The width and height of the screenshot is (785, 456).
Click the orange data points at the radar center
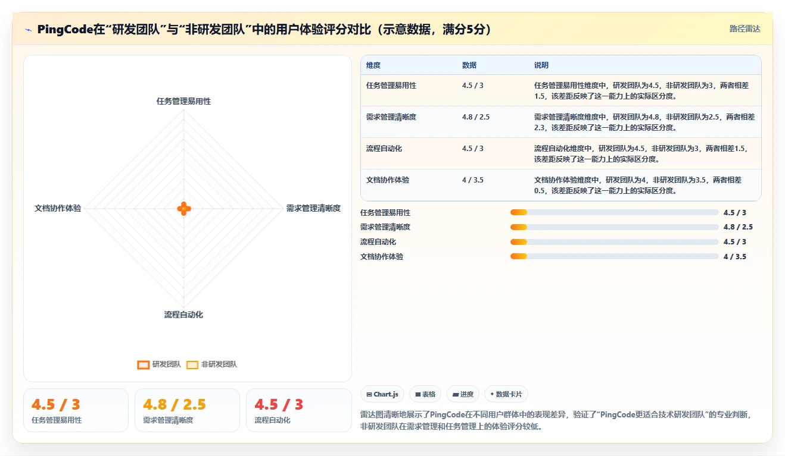click(184, 208)
